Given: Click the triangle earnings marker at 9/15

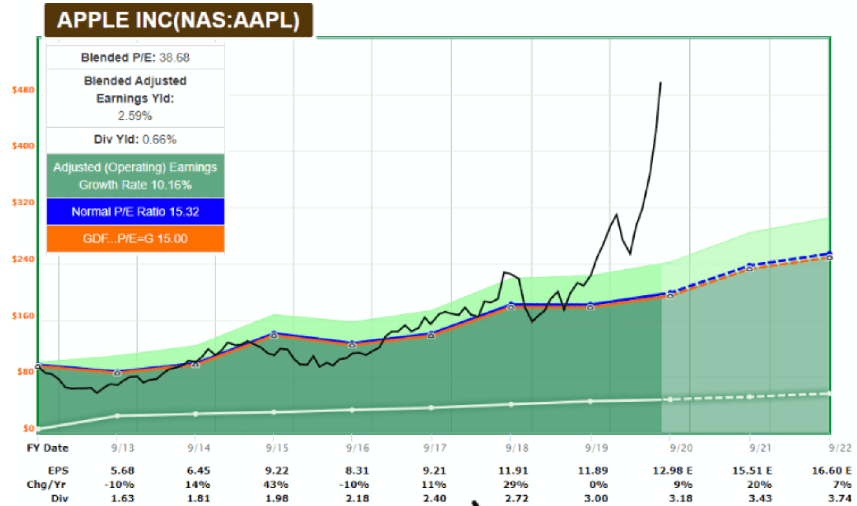Looking at the screenshot, I should coord(274,336).
